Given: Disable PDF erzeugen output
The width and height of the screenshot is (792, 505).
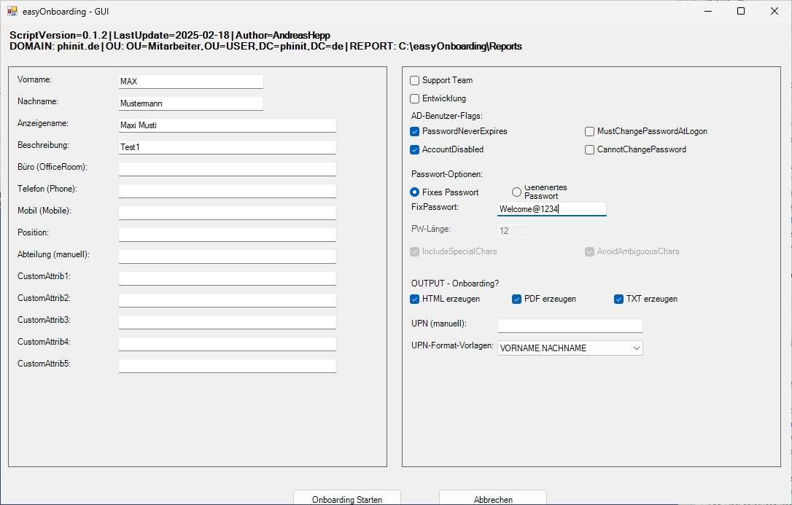Looking at the screenshot, I should pos(515,299).
